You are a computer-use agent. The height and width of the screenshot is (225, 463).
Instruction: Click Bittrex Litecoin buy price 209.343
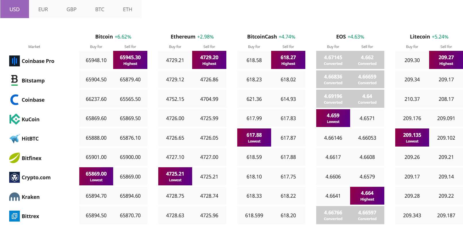pyautogui.click(x=412, y=215)
